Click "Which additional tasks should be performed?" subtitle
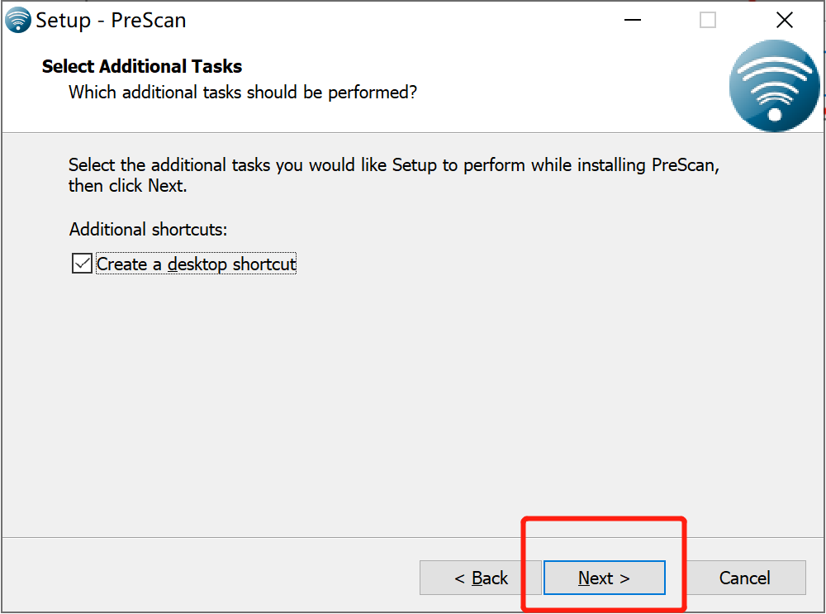The height and width of the screenshot is (614, 826). pos(243,93)
